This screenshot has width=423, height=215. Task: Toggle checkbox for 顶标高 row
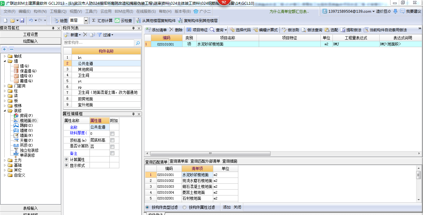tap(112, 140)
